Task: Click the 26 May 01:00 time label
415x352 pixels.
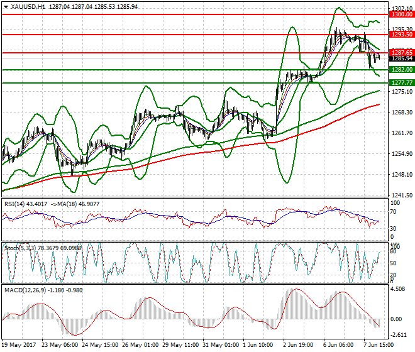Action: [x=141, y=345]
